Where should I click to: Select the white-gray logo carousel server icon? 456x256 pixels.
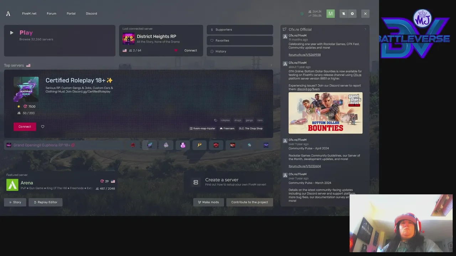(x=166, y=145)
